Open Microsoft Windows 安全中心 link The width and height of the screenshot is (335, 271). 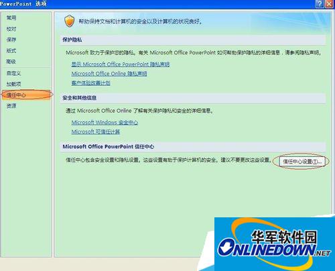coord(105,122)
